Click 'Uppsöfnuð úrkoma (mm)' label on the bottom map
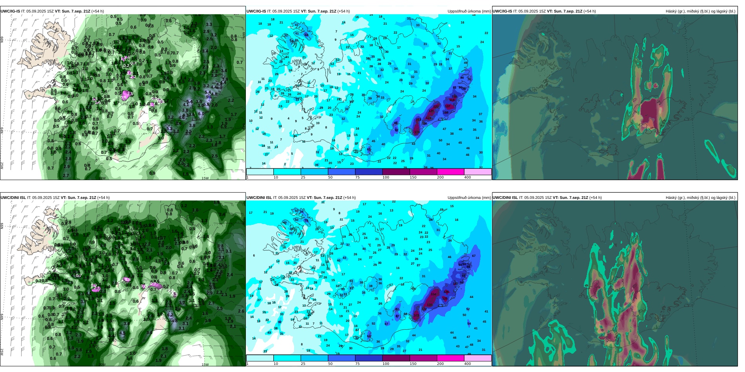745x372 pixels. pyautogui.click(x=469, y=198)
